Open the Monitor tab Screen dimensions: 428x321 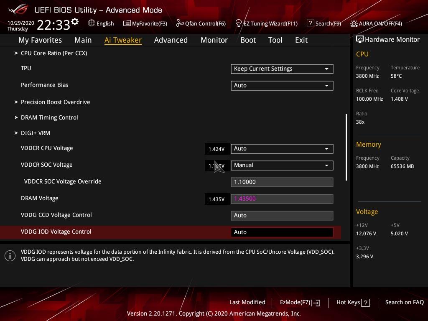(x=214, y=40)
